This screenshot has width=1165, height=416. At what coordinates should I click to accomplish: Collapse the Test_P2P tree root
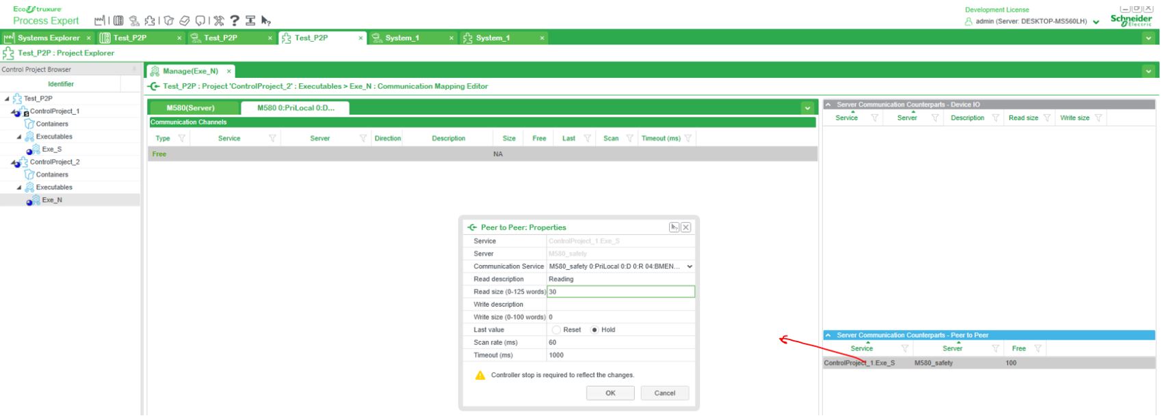click(8, 99)
